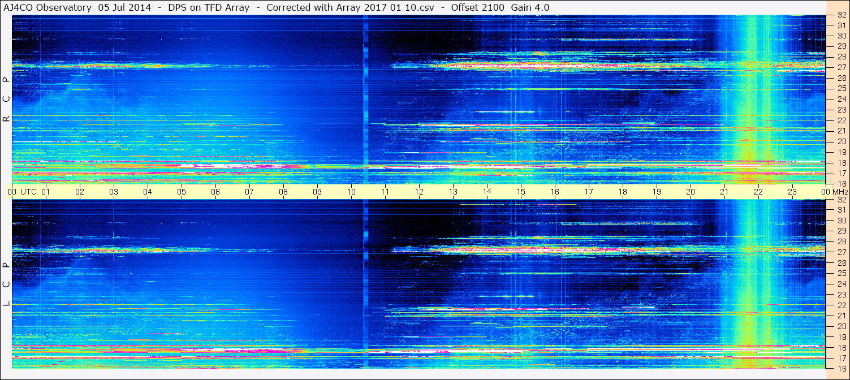Click the 22 MHz label in RCP panel
The image size is (850, 380).
pos(841,120)
